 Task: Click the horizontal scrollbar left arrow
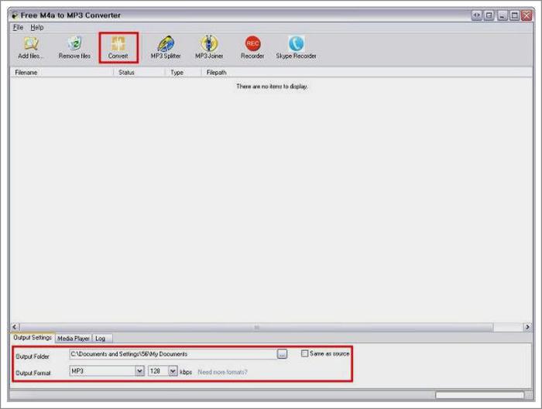click(15, 327)
